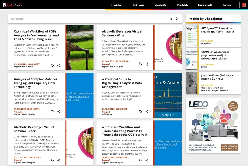This screenshot has width=248, height=166.
Task: Share the Agilent Capillary Flow Technology webinar
Action: coord(59,112)
